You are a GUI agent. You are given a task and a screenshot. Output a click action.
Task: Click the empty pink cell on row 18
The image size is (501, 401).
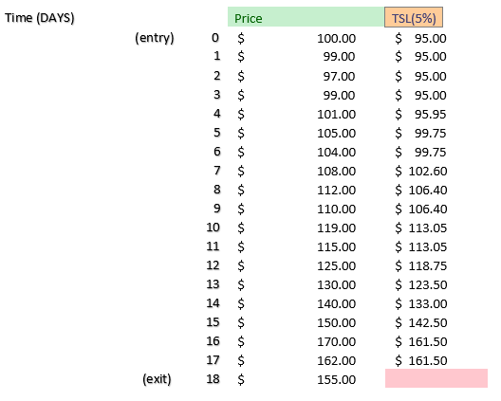(436, 378)
